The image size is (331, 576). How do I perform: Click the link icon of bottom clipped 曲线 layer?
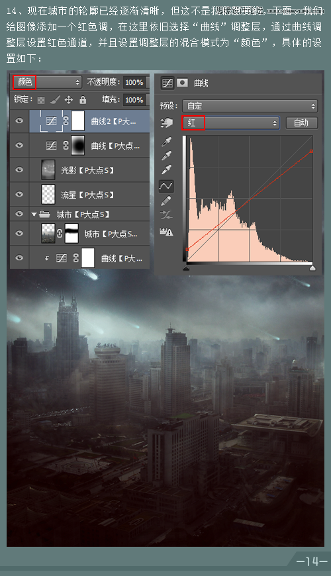76,258
